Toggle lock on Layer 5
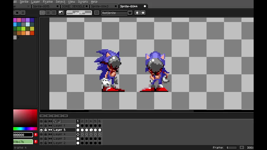267x150 pixels. [x=46, y=130]
